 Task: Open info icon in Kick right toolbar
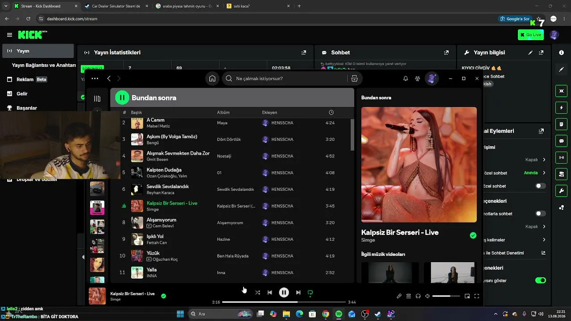561,53
